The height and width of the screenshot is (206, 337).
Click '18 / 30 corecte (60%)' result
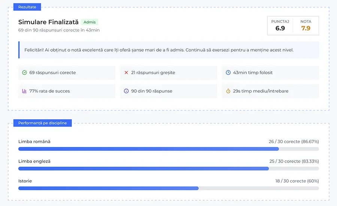click(x=297, y=181)
